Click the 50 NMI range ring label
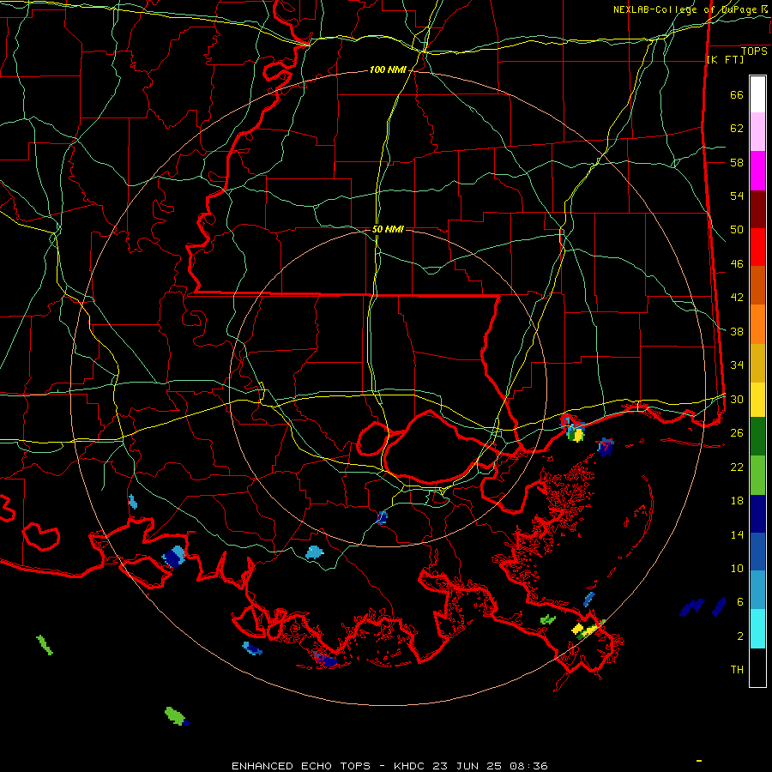 pos(388,229)
